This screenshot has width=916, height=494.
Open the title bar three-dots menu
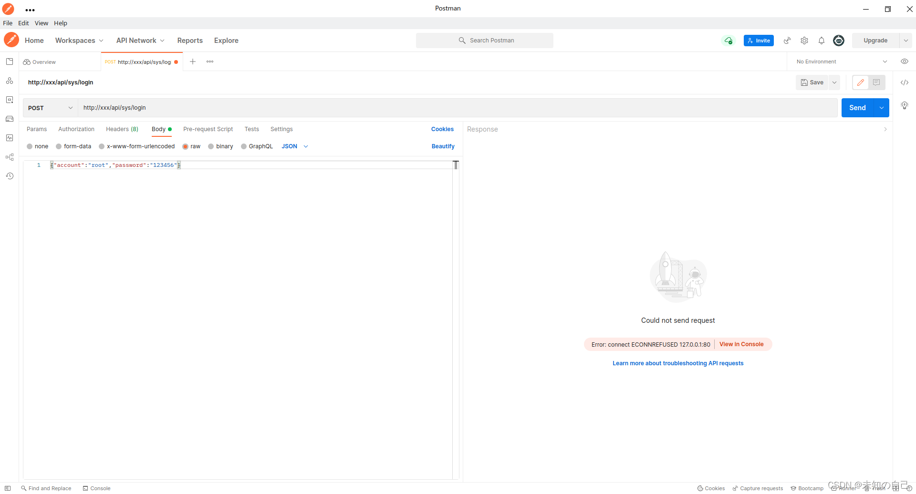(x=30, y=10)
